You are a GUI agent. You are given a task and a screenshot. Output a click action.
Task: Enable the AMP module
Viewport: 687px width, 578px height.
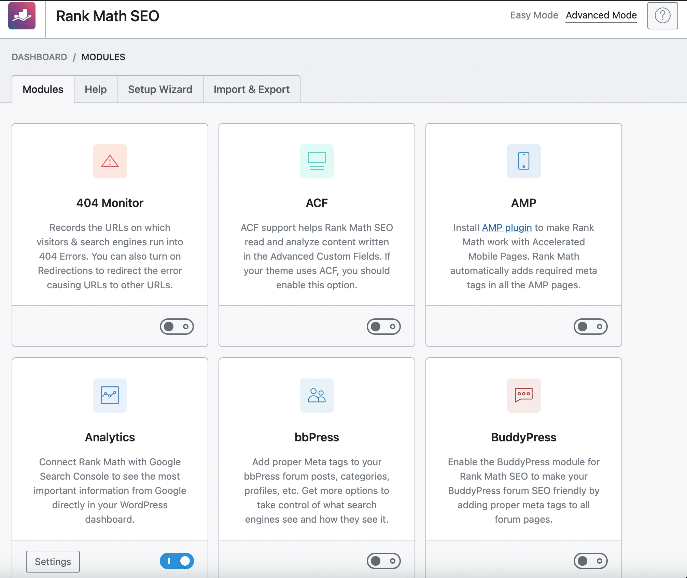(x=591, y=327)
